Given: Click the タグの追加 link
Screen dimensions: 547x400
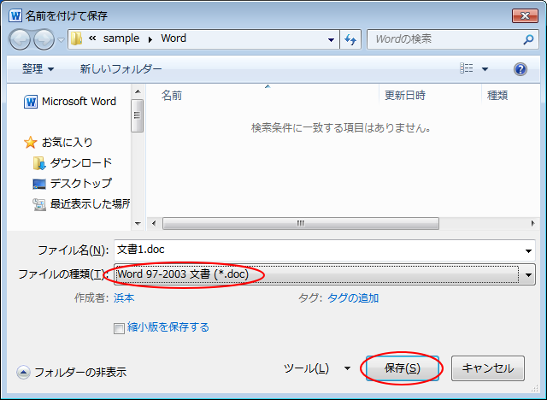Looking at the screenshot, I should (353, 298).
